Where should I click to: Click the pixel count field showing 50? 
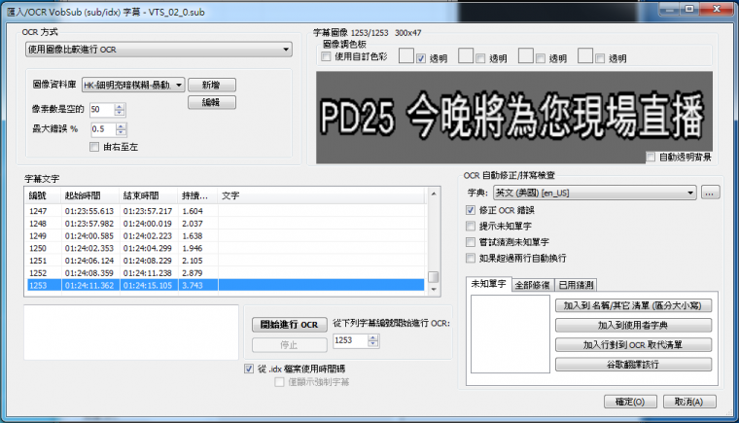click(102, 110)
